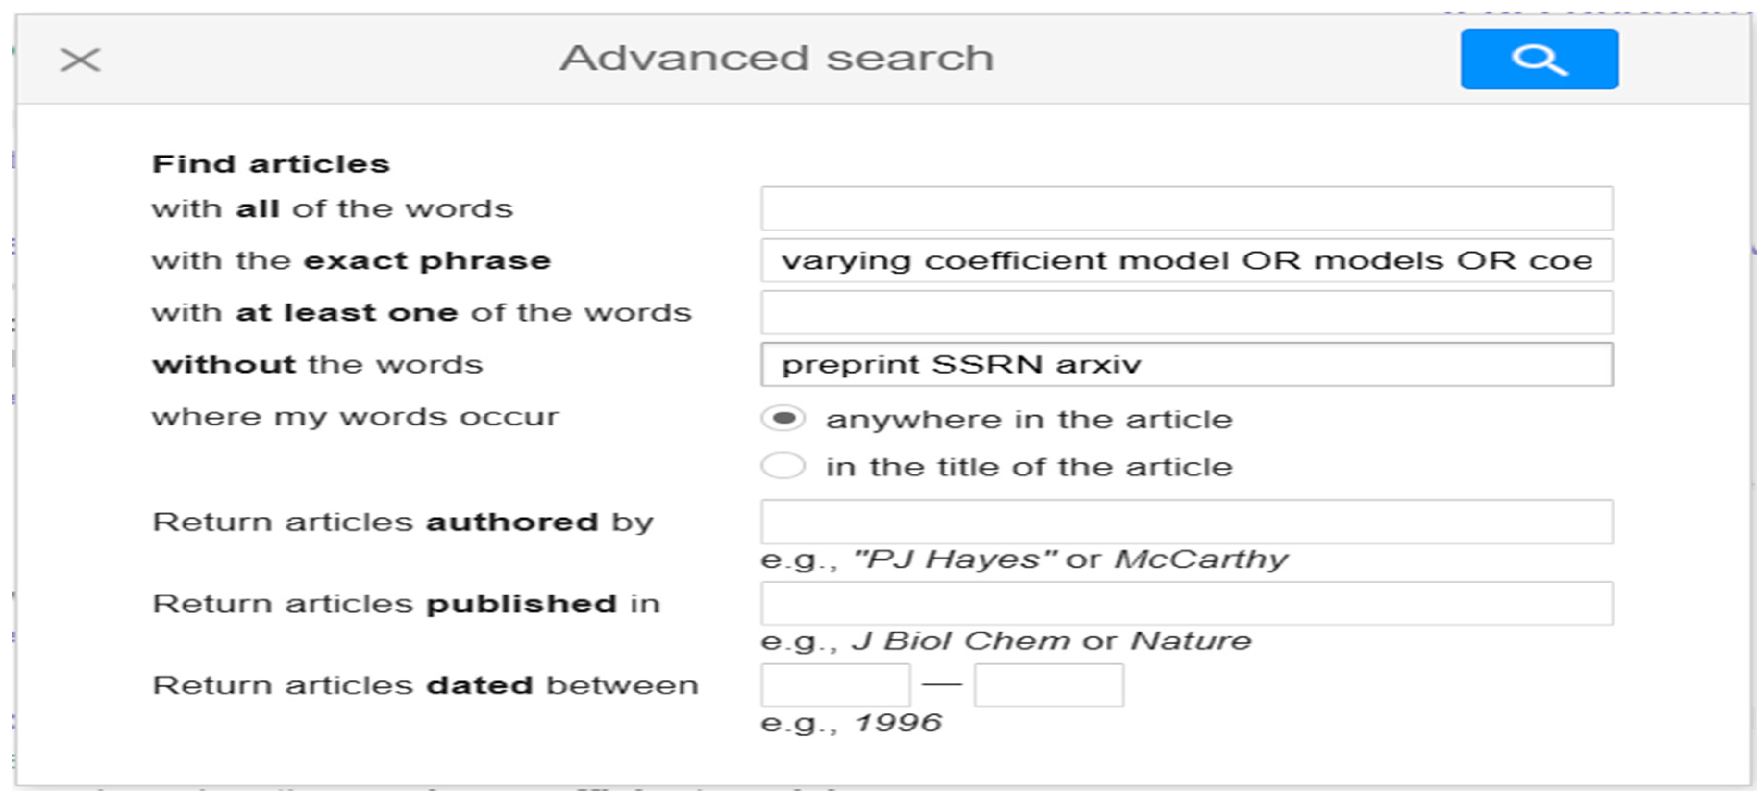Click the start year date field
Image resolution: width=1764 pixels, height=802 pixels.
coord(835,685)
